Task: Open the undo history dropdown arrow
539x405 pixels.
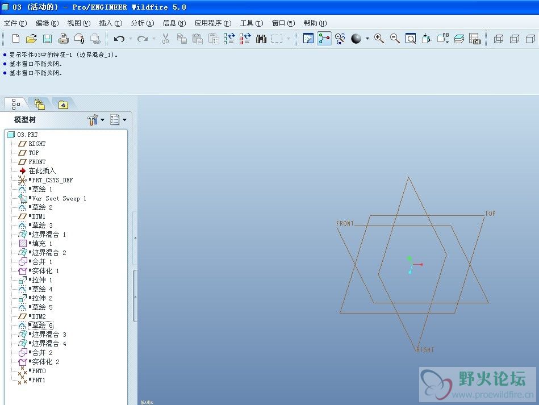Action: [131, 39]
